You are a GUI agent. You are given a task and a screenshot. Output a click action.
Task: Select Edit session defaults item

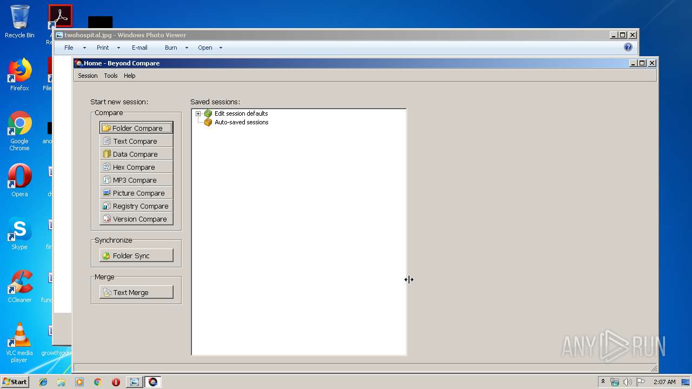tap(241, 113)
